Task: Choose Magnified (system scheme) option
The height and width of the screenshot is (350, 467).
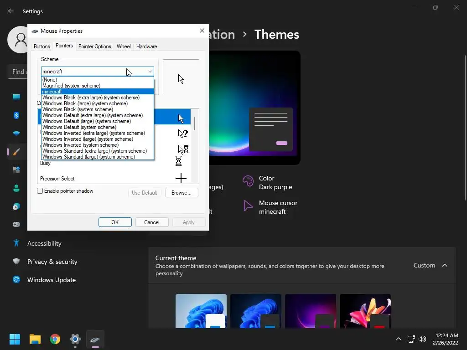Action: click(x=98, y=86)
